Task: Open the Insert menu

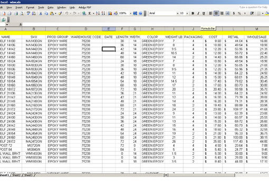Action: tap(19, 7)
